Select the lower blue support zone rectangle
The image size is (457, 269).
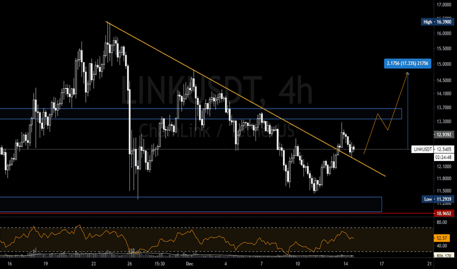click(x=191, y=204)
